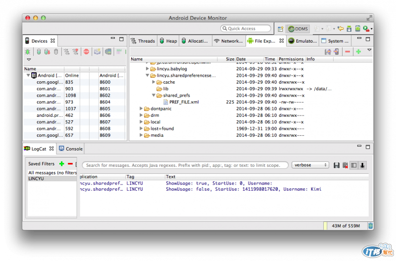
Task: Click the DDMS perspective button
Action: pos(298,29)
